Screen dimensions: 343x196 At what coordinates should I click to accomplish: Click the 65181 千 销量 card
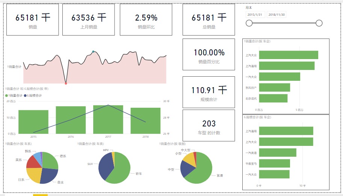33,19
